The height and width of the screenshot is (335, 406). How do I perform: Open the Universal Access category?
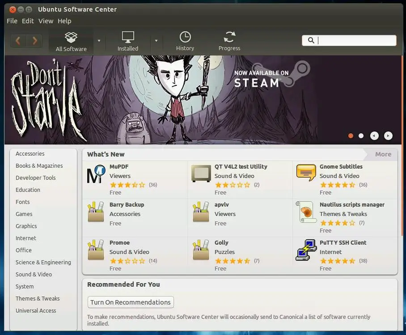tap(36, 311)
